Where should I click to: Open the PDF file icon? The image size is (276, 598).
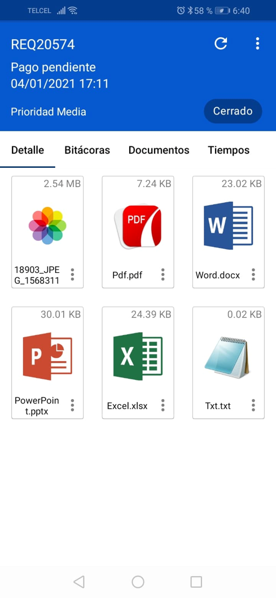(138, 227)
